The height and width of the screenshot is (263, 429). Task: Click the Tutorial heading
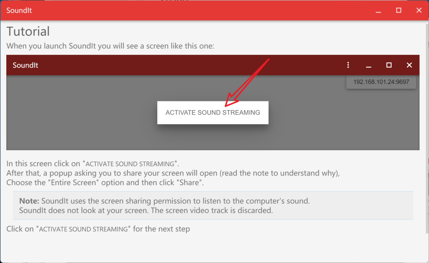pos(28,31)
